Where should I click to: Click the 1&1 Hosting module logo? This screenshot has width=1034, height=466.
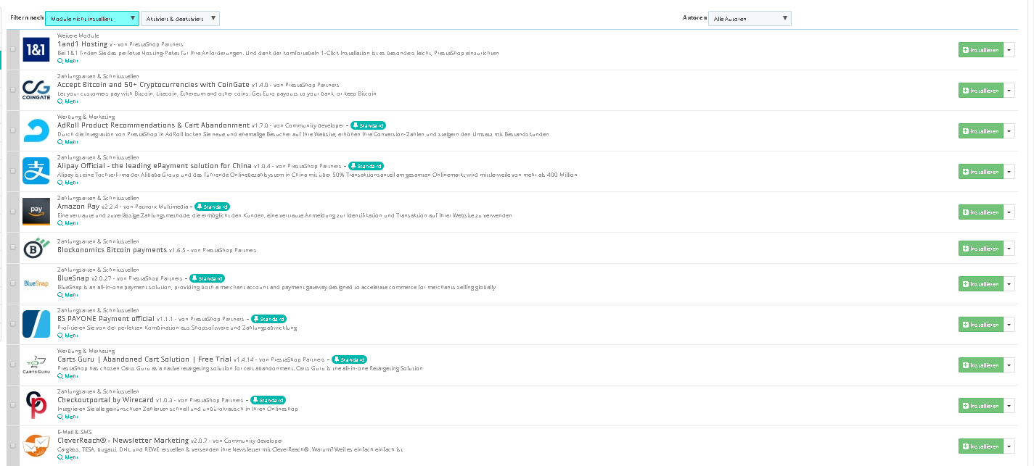pyautogui.click(x=36, y=49)
